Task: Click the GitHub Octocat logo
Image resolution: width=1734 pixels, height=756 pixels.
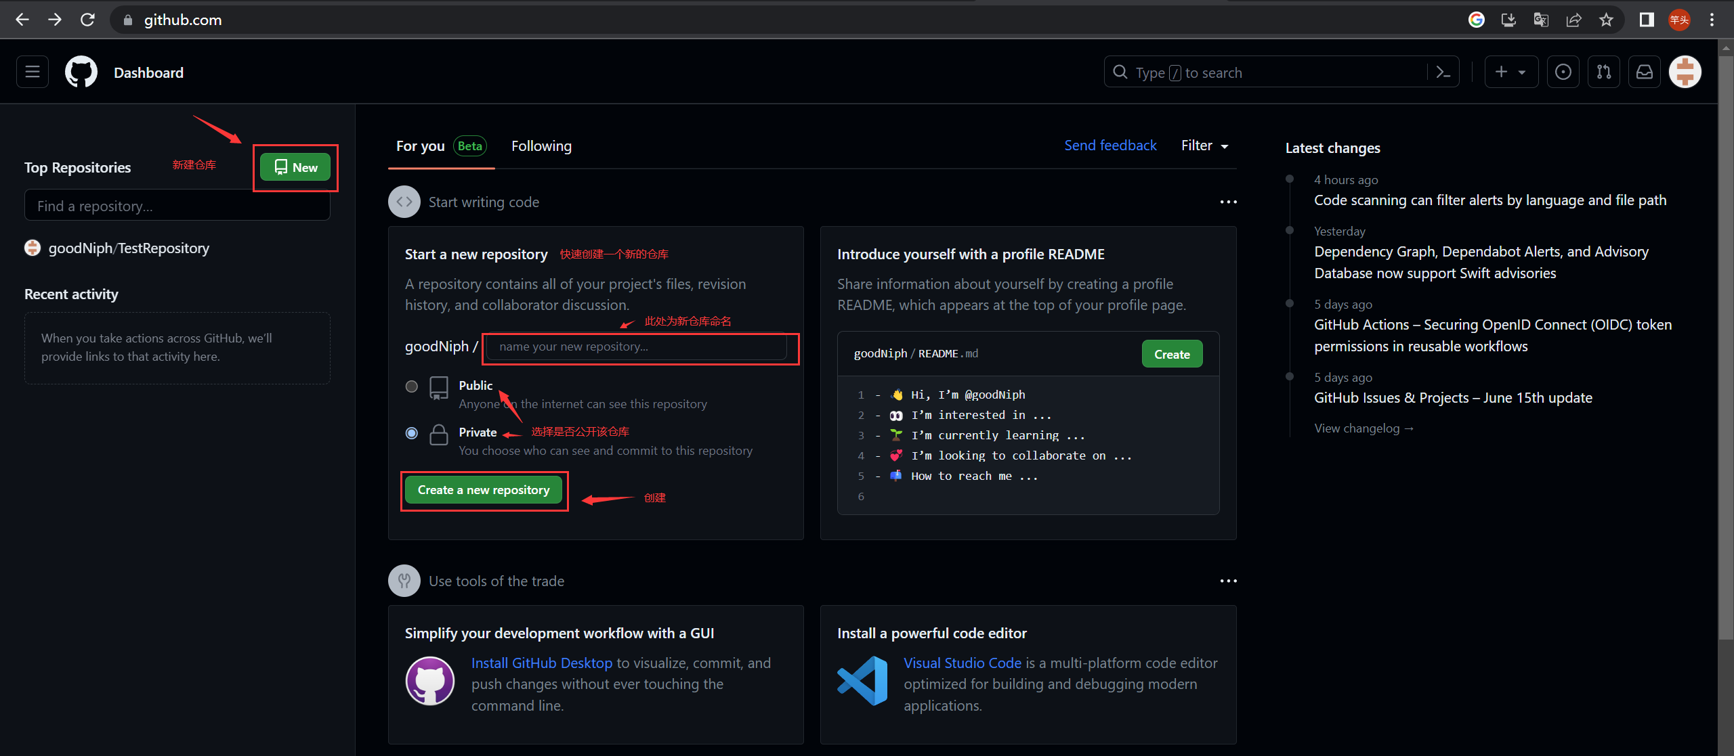Action: 81,72
